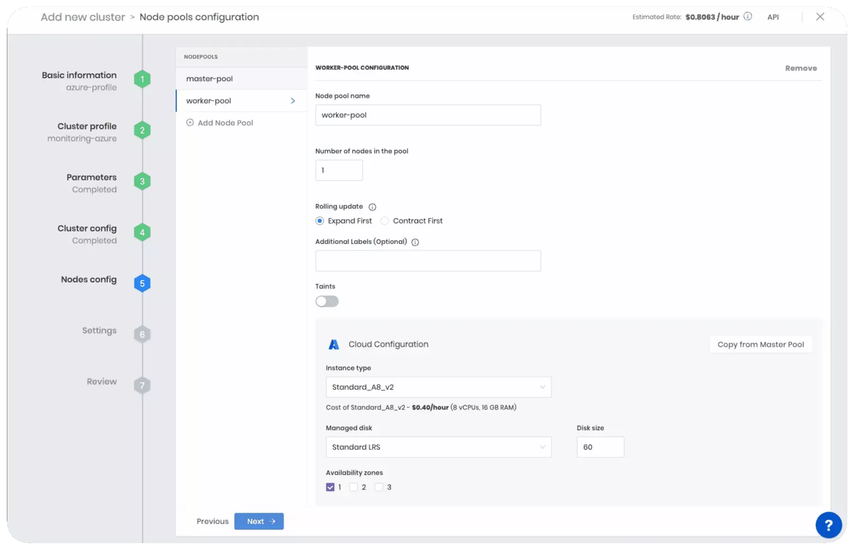Select master-pool in the node pools list
The width and height of the screenshot is (854, 550).
click(x=241, y=79)
